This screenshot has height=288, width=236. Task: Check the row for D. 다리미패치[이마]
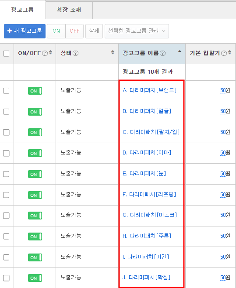coord(6,153)
